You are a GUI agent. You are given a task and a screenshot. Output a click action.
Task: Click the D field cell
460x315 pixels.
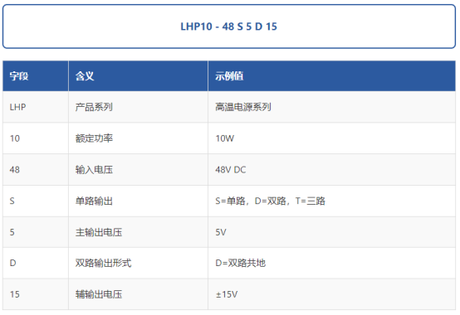click(36, 263)
